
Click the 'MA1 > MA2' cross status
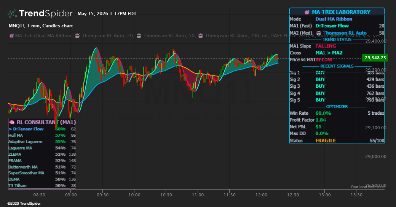point(329,53)
